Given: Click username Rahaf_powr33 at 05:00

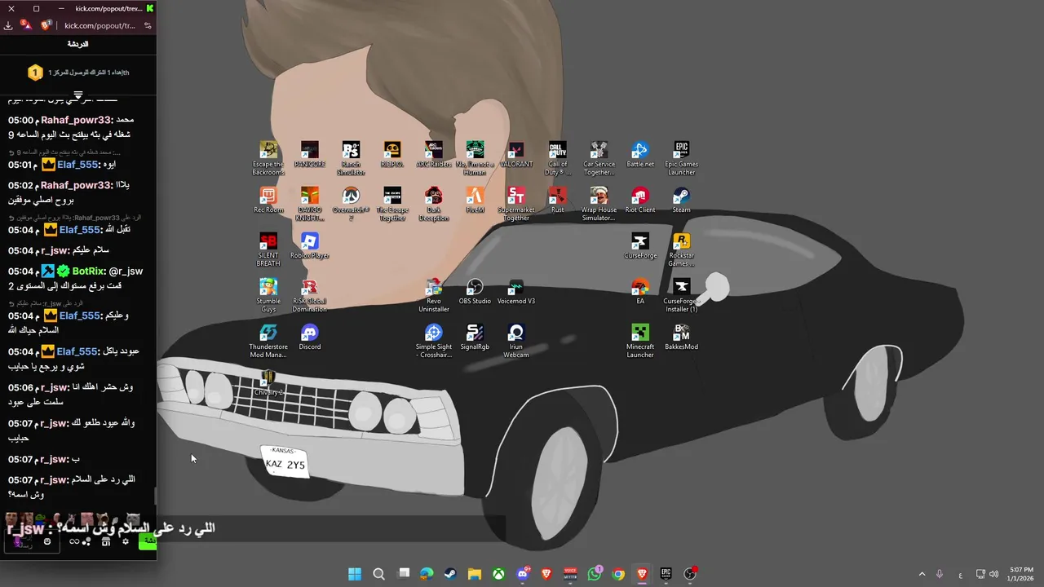Looking at the screenshot, I should pos(77,120).
